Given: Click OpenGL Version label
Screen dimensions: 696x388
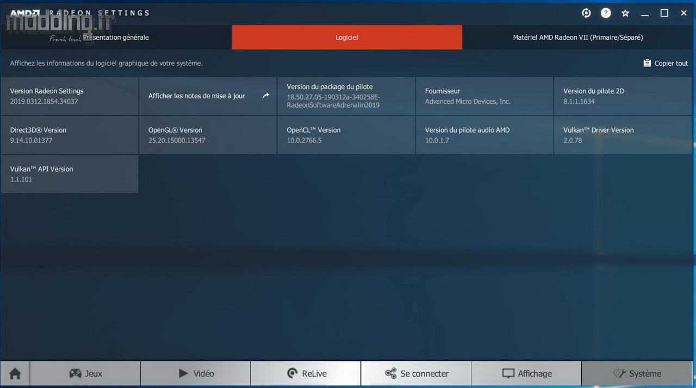Looking at the screenshot, I should tap(175, 130).
